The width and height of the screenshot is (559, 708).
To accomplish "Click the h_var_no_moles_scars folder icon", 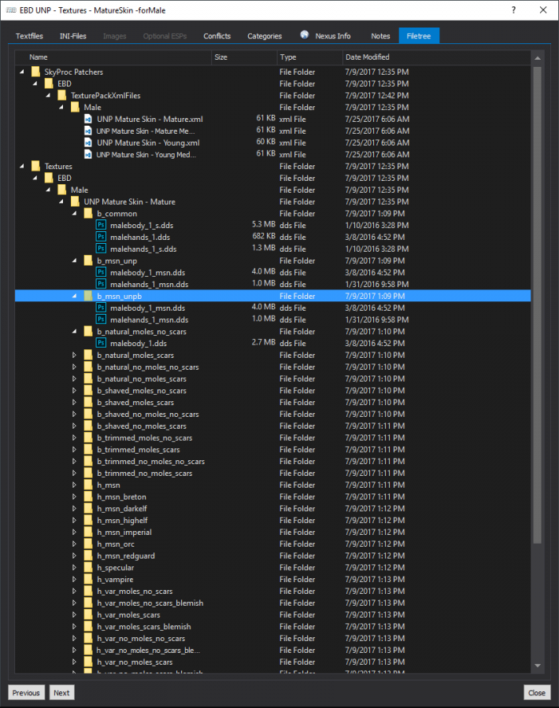I will pyautogui.click(x=88, y=662).
